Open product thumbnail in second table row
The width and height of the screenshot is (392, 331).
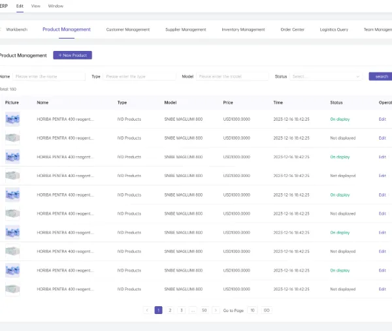pyautogui.click(x=12, y=138)
